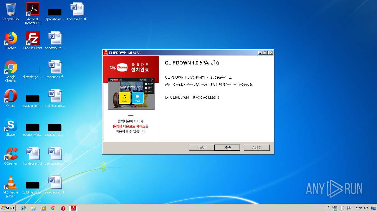Launch CCleaner desktop shortcut
377x212 pixels.
tap(11, 156)
